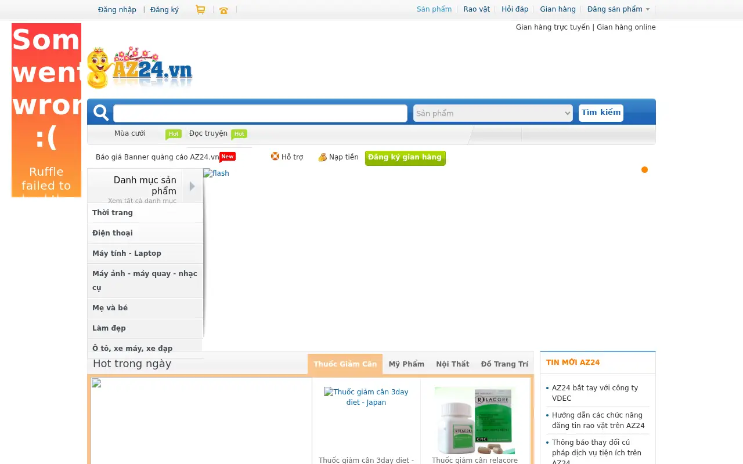Click the Mùa cưới link
The width and height of the screenshot is (743, 464).
[x=130, y=133]
